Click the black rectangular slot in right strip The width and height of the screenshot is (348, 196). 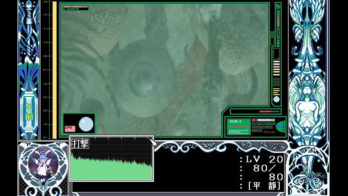(x=276, y=54)
